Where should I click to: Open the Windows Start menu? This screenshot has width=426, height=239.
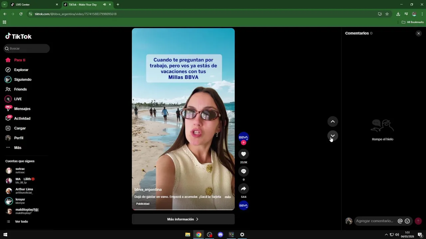(x=5, y=235)
